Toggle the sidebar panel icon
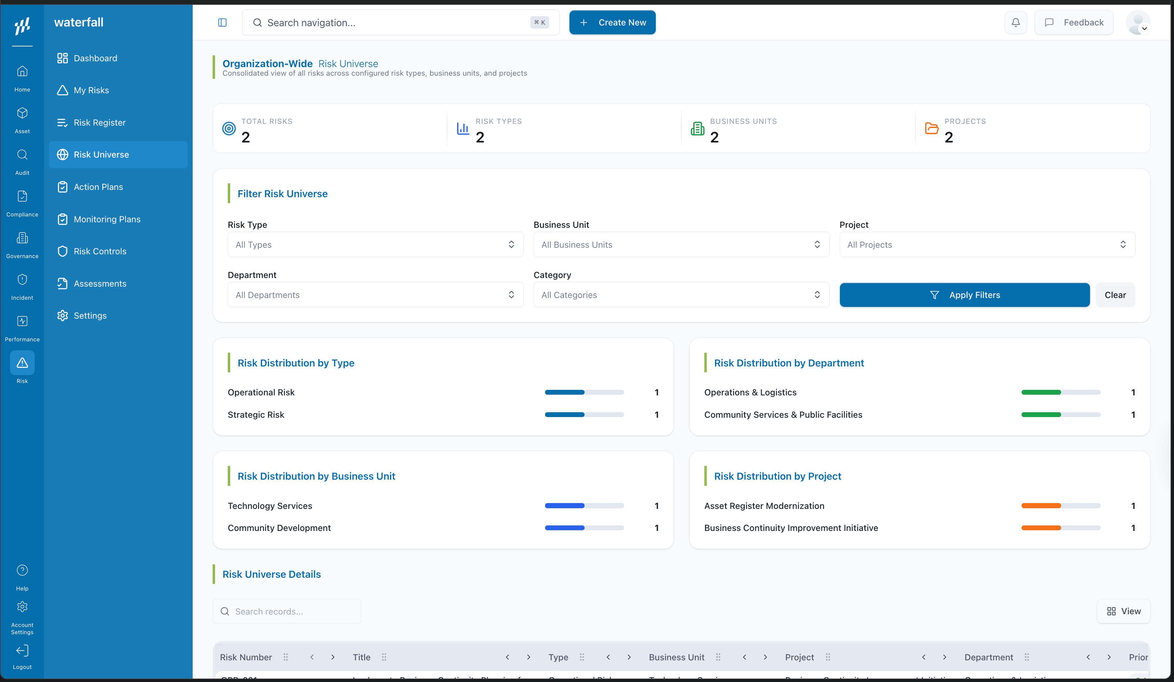This screenshot has width=1174, height=682. click(x=222, y=22)
